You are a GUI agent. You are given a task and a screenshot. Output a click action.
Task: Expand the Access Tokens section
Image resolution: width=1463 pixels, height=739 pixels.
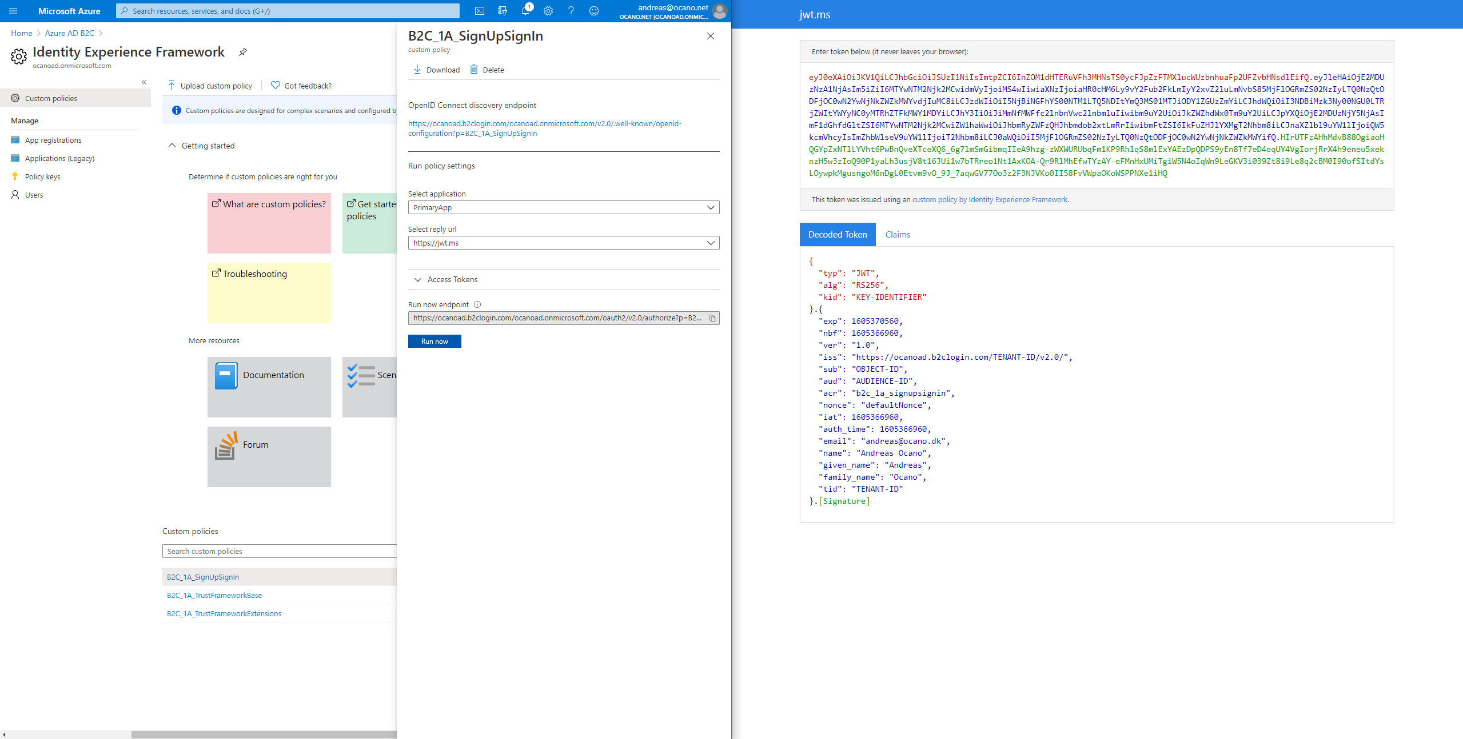tap(446, 279)
